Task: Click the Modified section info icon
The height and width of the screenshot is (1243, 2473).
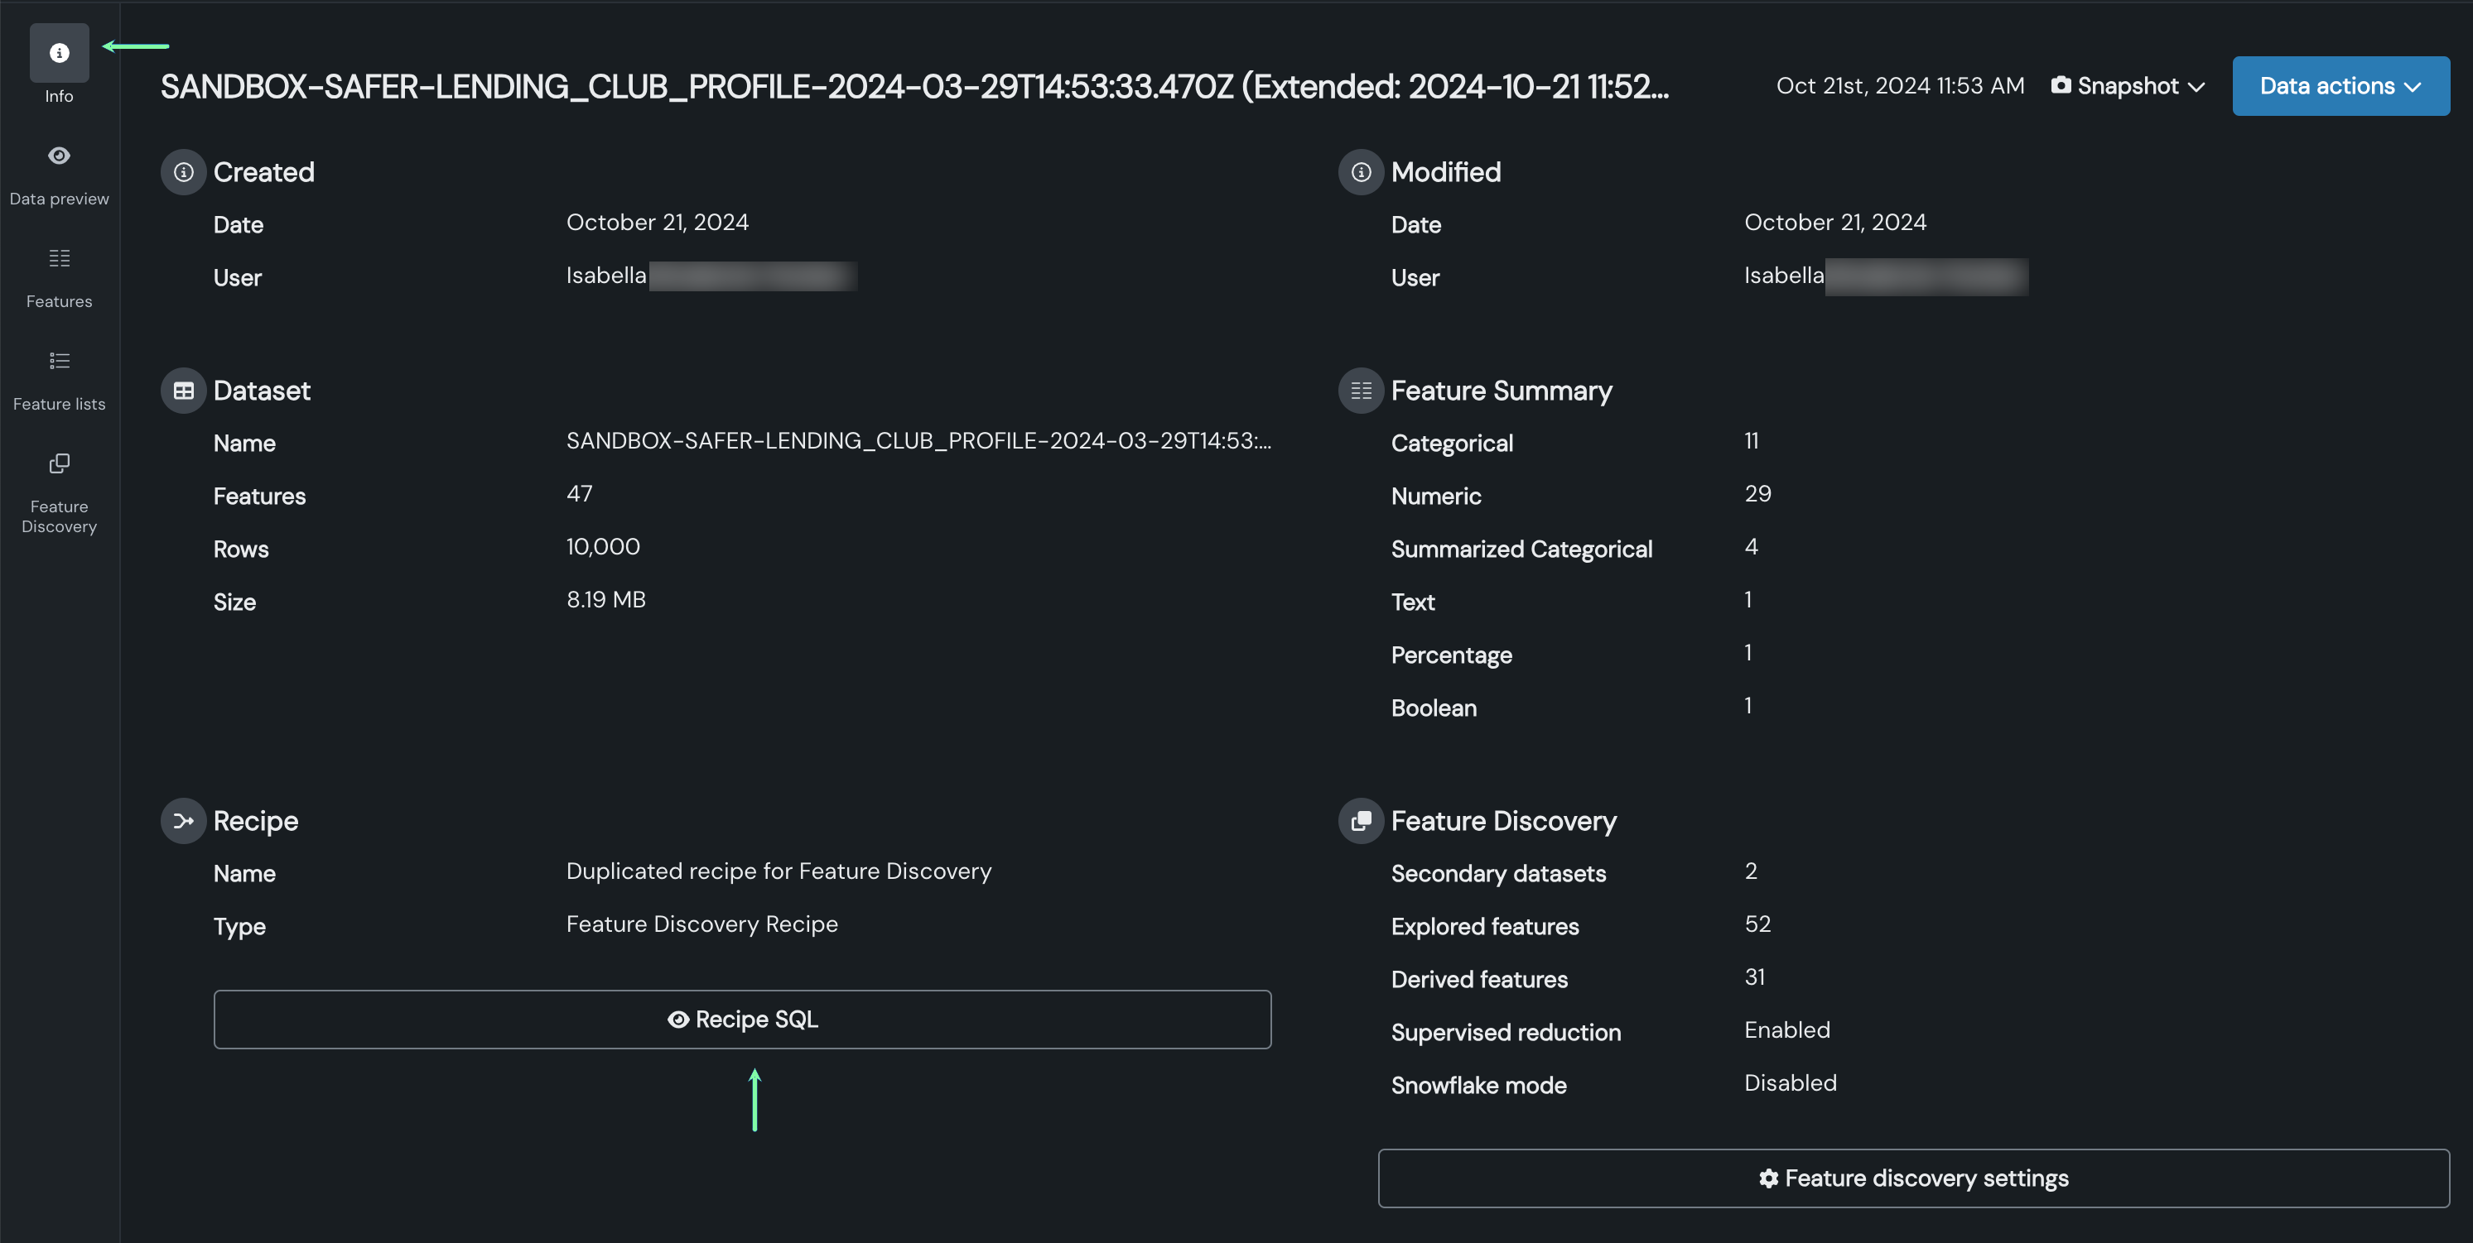Action: pyautogui.click(x=1361, y=171)
